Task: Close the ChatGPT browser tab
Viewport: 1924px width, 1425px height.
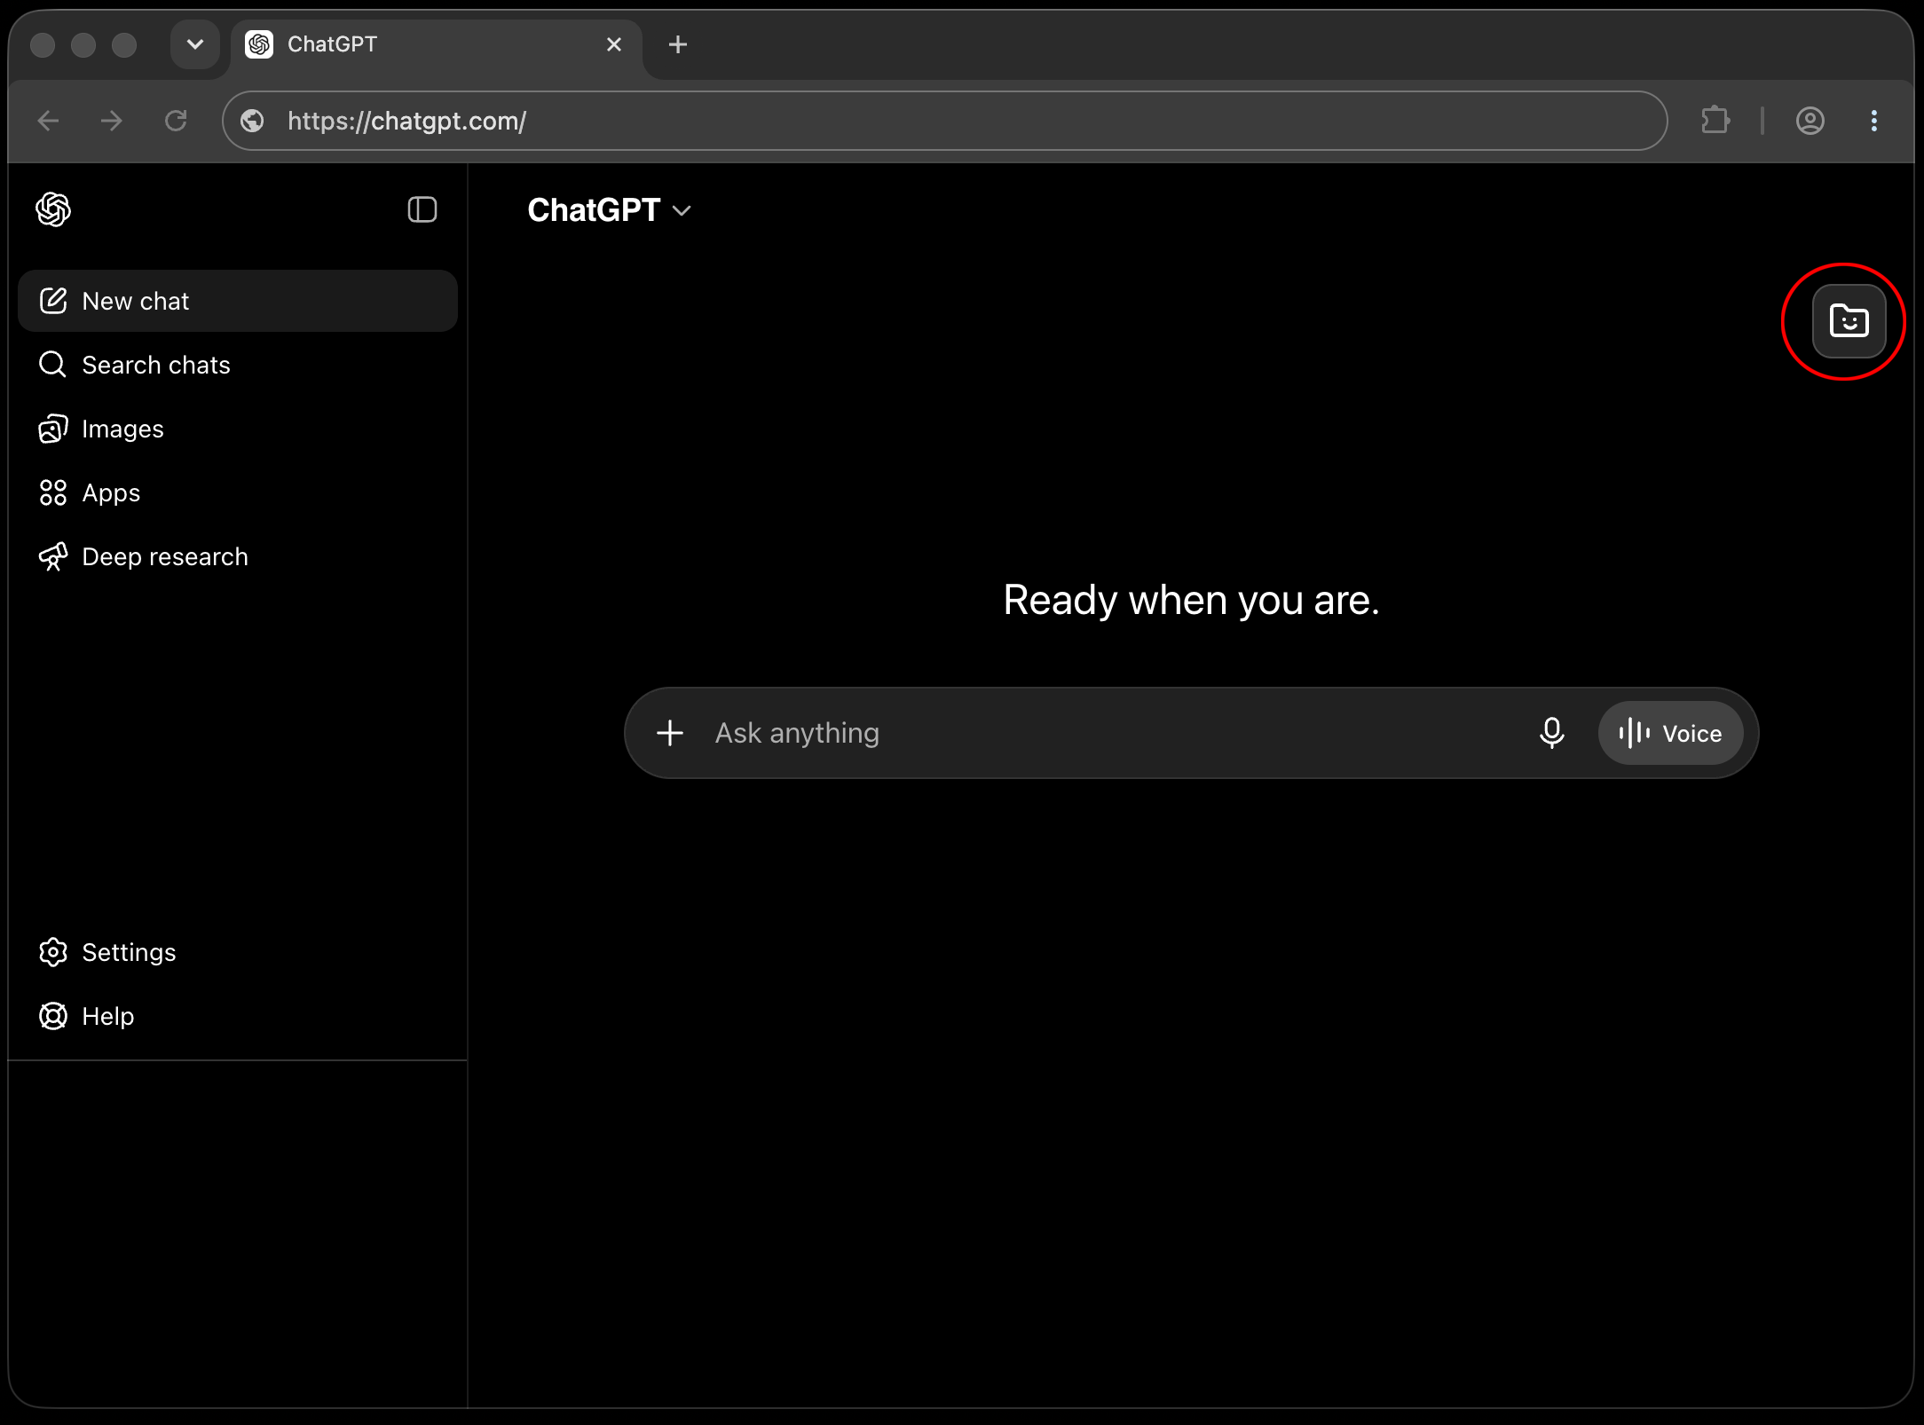Action: pos(614,44)
